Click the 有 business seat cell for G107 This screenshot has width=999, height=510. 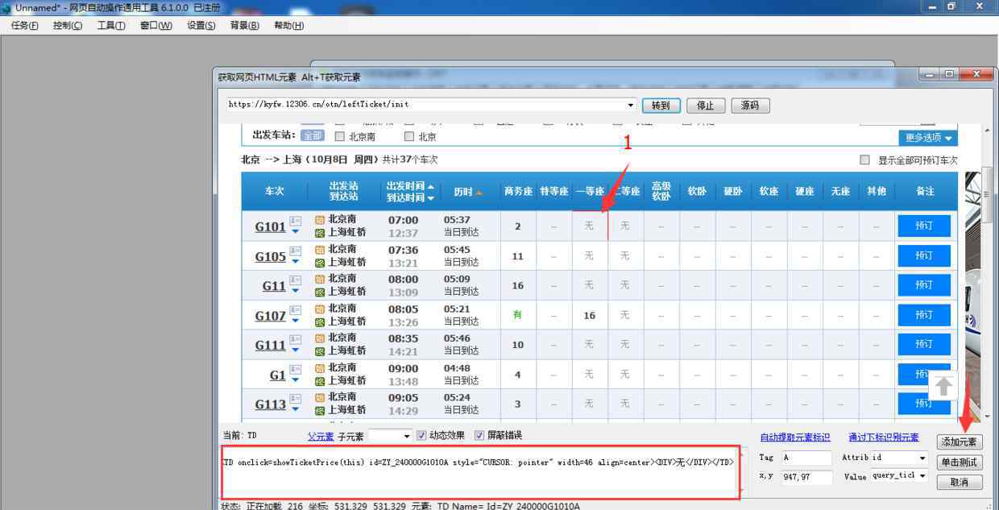518,315
